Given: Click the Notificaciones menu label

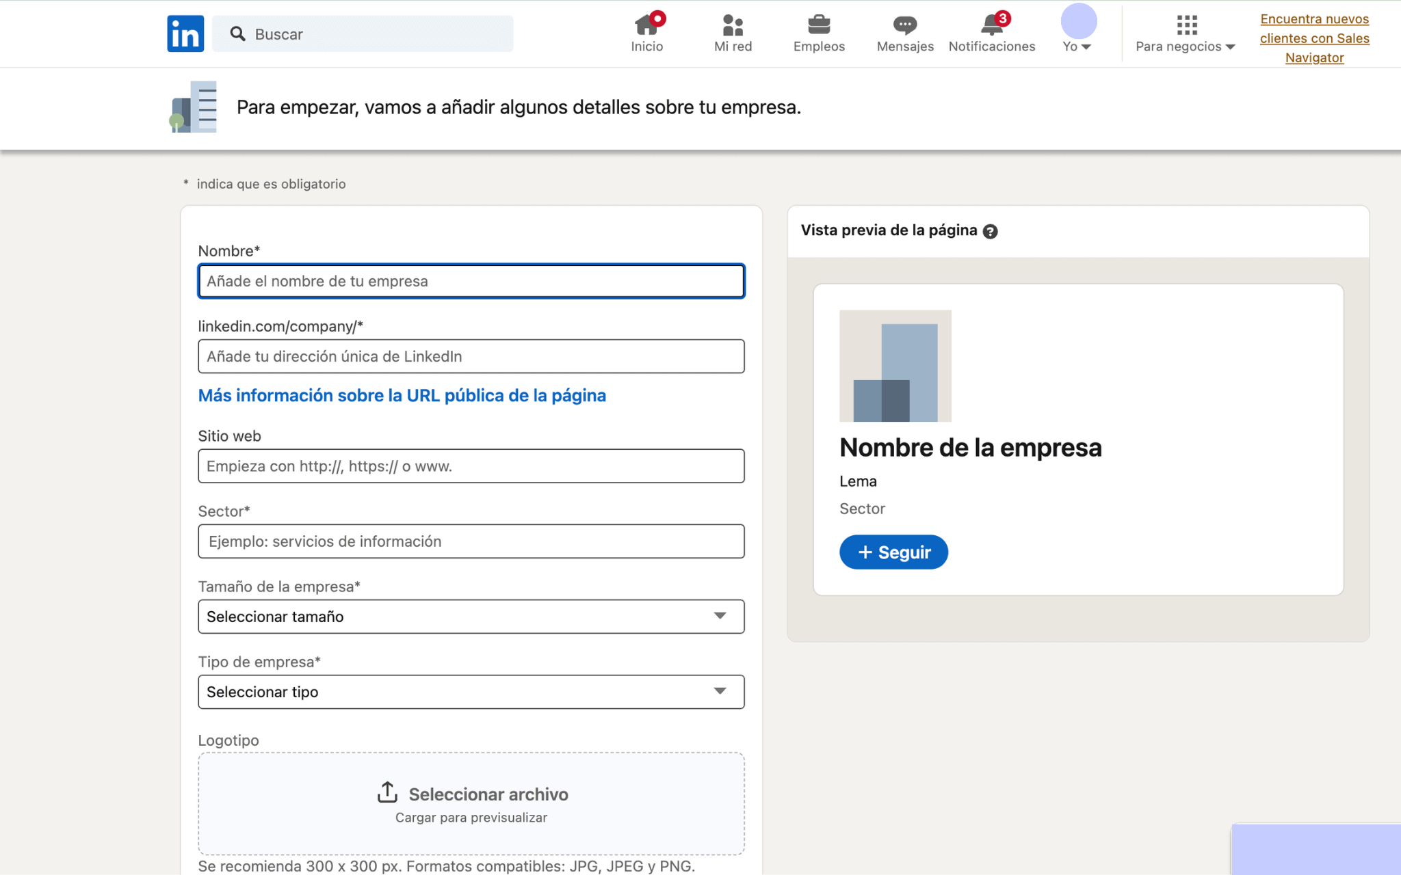Looking at the screenshot, I should click(992, 46).
